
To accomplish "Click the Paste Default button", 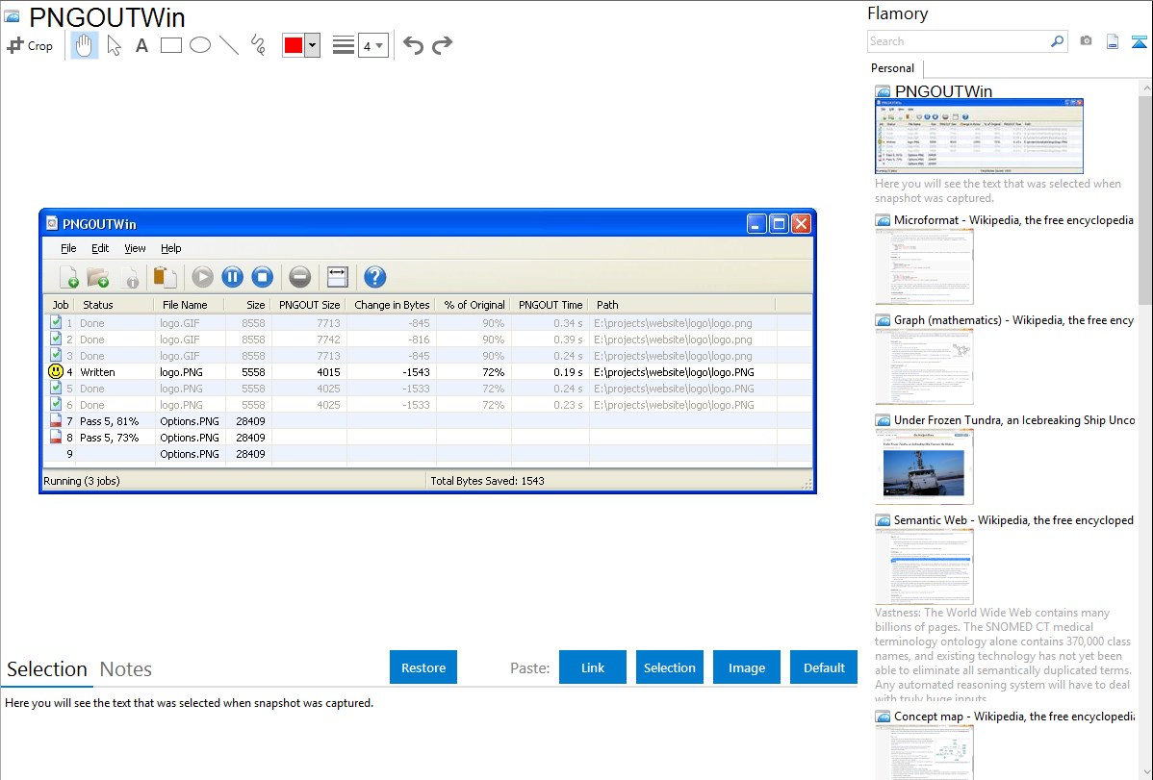I will pyautogui.click(x=824, y=667).
